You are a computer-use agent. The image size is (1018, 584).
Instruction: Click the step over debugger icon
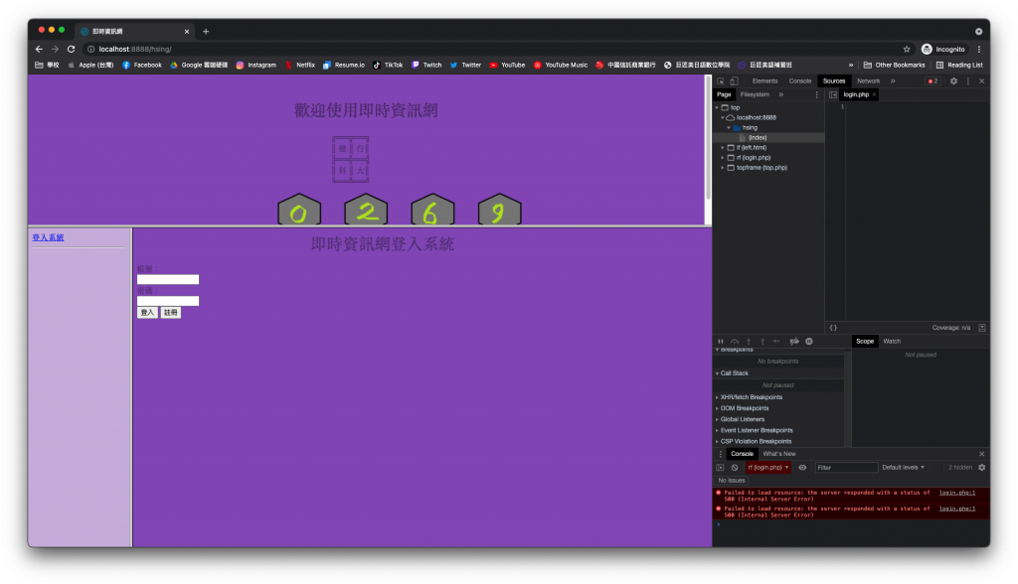pyautogui.click(x=735, y=342)
